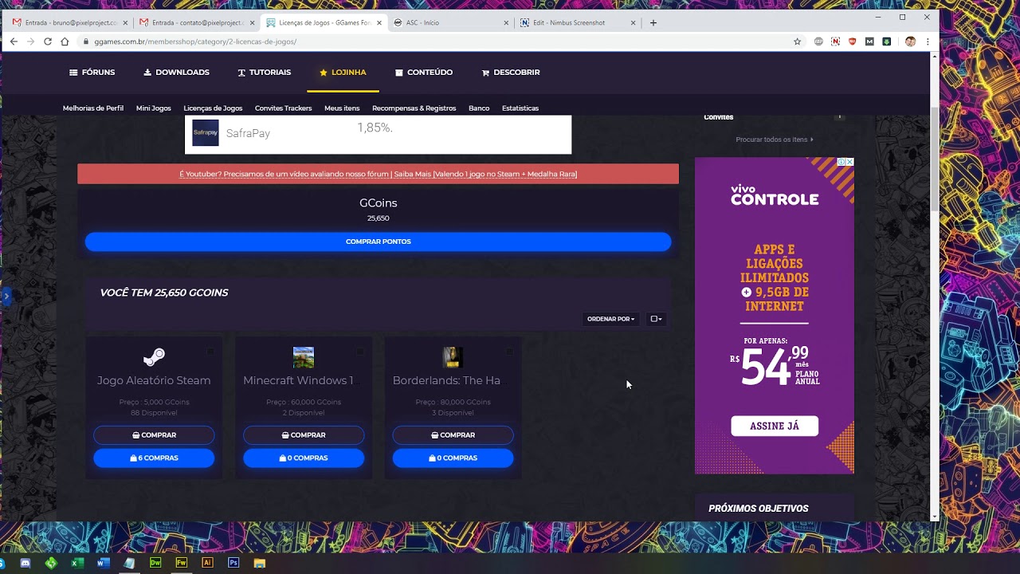Open File Explorer from the taskbar
Screen dimensions: 1020x574
click(259, 563)
